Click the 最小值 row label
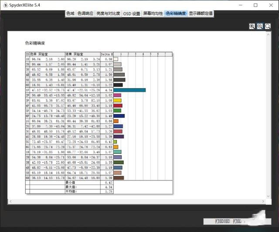 [70, 183]
